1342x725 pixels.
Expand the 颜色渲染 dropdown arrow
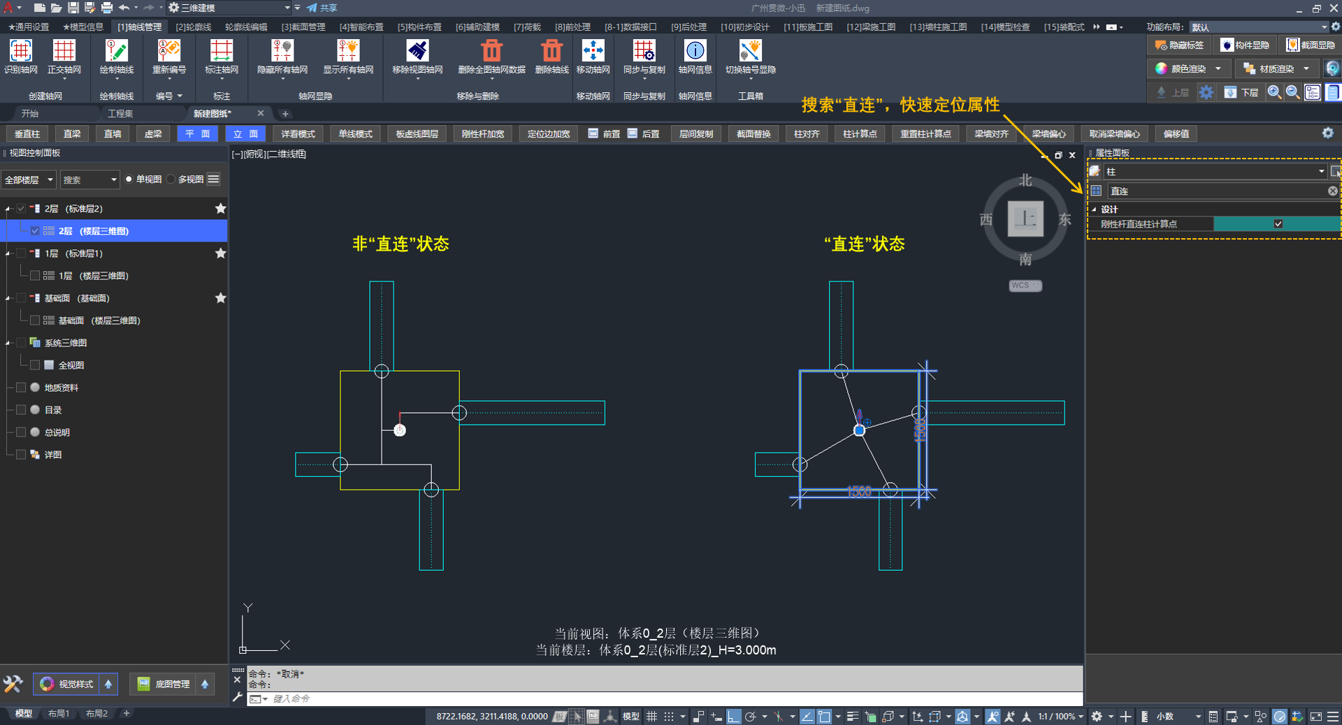(x=1218, y=68)
